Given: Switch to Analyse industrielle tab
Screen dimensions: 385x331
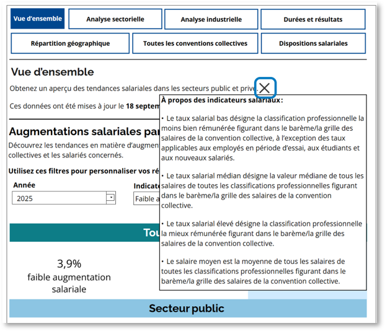Looking at the screenshot, I should pos(211,19).
